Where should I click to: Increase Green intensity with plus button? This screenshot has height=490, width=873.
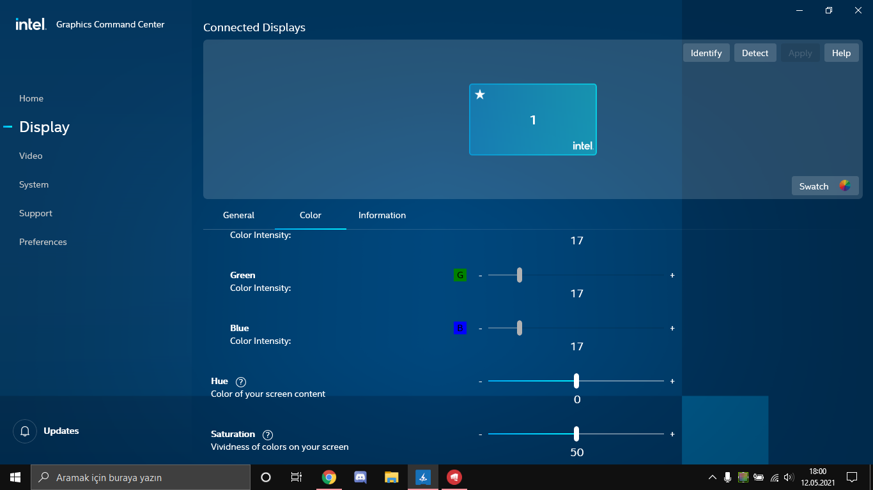click(672, 275)
